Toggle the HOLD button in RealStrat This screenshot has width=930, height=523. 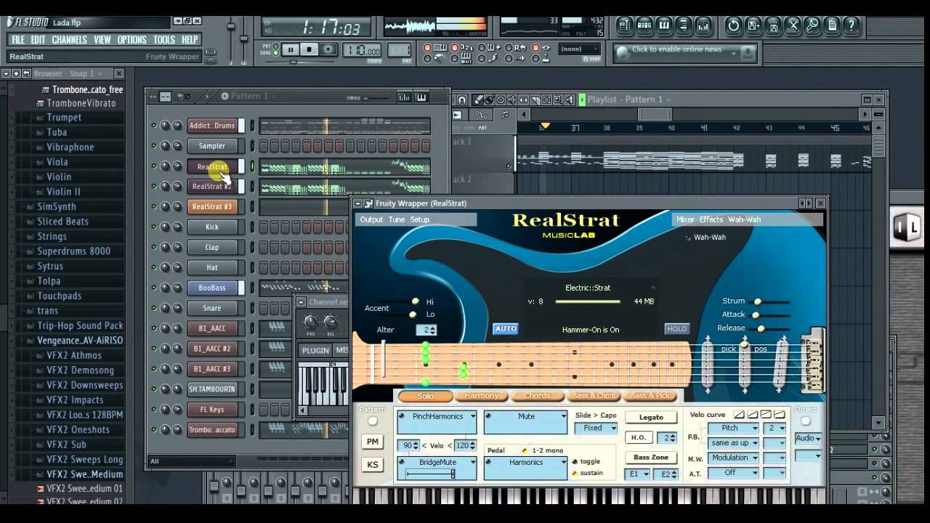coord(677,329)
